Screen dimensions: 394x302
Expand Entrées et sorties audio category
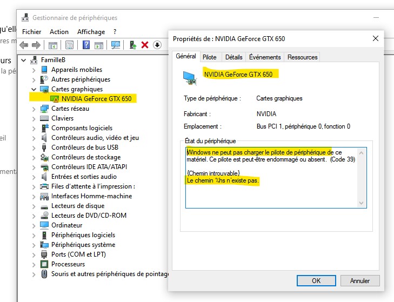tap(34, 177)
